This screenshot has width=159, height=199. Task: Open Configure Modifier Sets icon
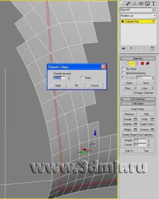[x=152, y=49]
